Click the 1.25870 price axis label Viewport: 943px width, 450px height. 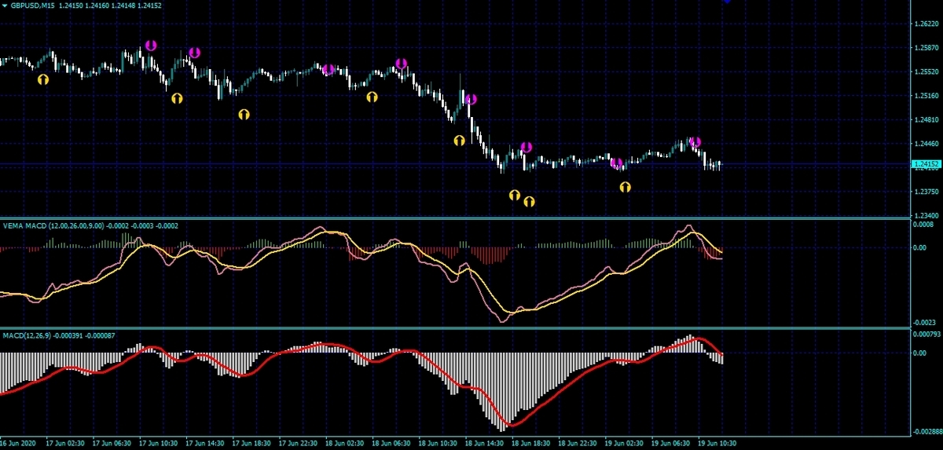click(927, 49)
